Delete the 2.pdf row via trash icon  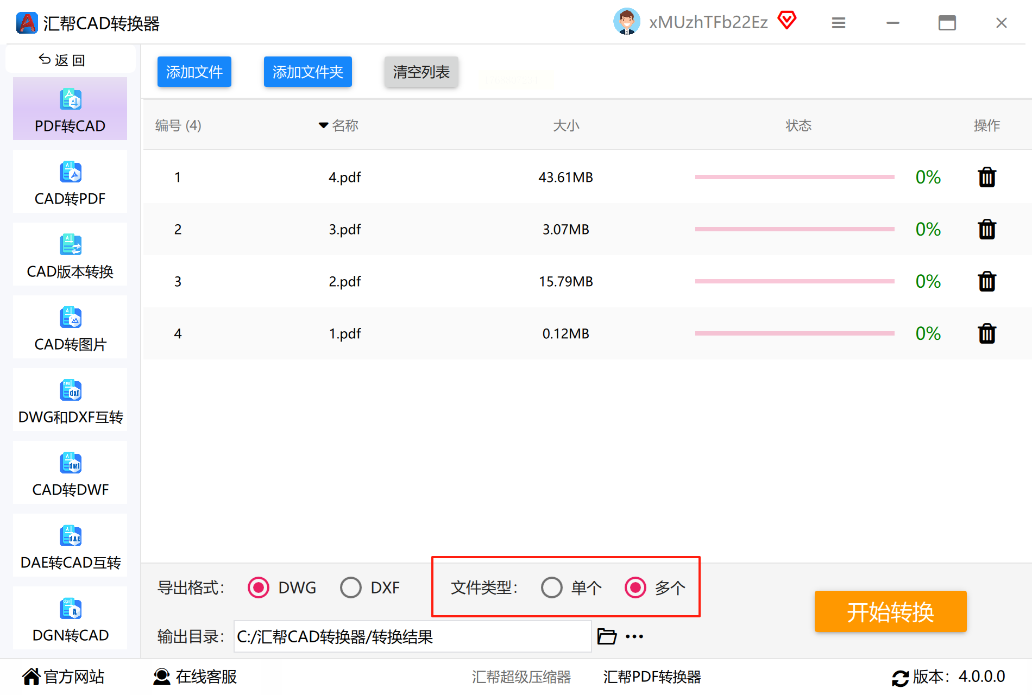(x=987, y=281)
